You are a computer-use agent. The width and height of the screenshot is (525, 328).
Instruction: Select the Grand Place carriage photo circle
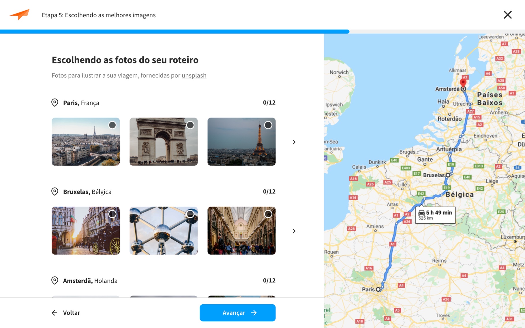click(x=112, y=214)
